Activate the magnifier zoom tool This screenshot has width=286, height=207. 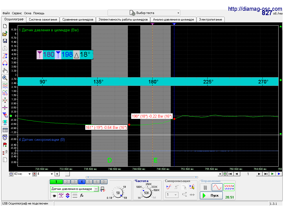point(5,78)
